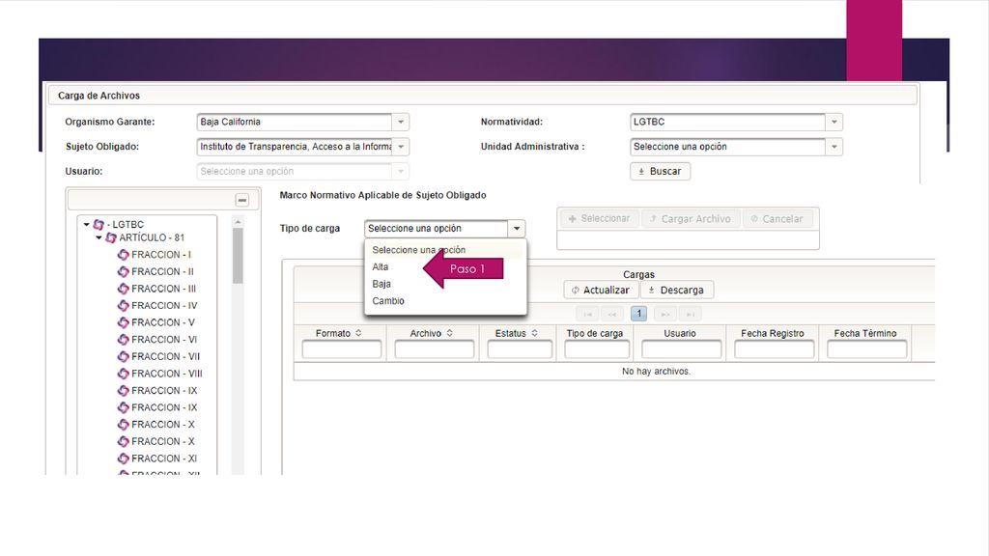This screenshot has height=556, width=989.
Task: Open the Usuario dropdown arrow
Action: coord(401,171)
